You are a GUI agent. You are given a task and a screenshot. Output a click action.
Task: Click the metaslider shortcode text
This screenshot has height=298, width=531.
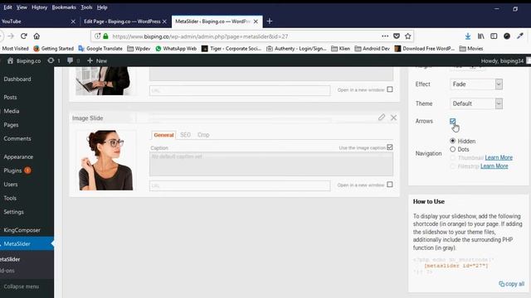click(x=456, y=266)
